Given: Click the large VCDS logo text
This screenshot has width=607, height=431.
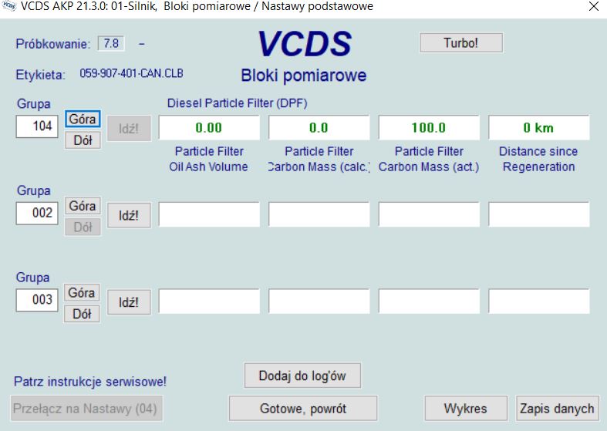Looking at the screenshot, I should pyautogui.click(x=305, y=44).
